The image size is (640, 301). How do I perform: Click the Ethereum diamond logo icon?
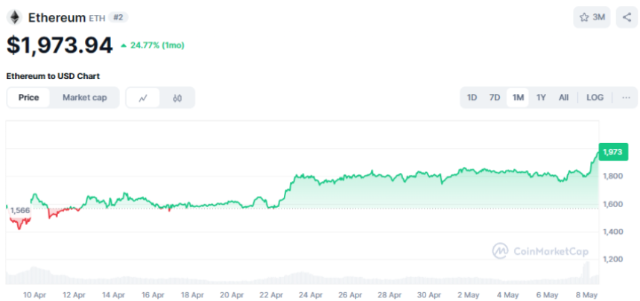click(x=14, y=18)
